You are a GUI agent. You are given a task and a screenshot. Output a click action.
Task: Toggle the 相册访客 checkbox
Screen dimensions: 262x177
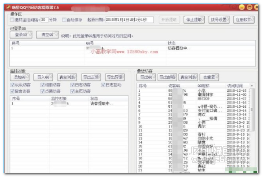[x=42, y=85]
